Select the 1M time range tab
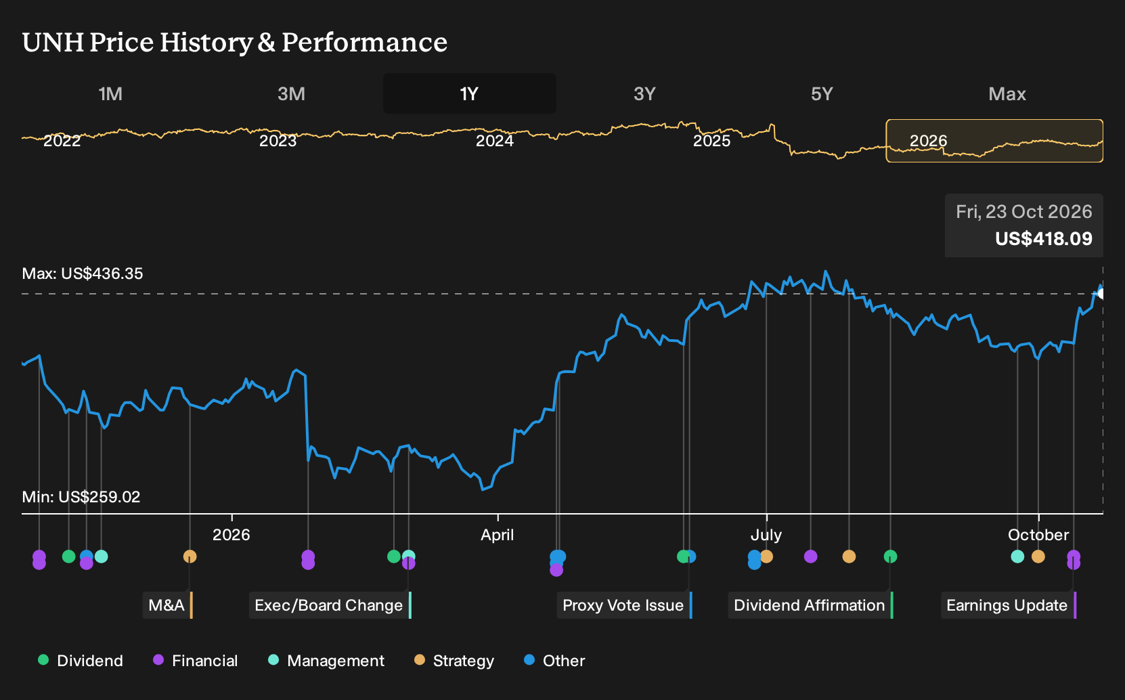Screen dimensions: 1125x700 coord(110,93)
